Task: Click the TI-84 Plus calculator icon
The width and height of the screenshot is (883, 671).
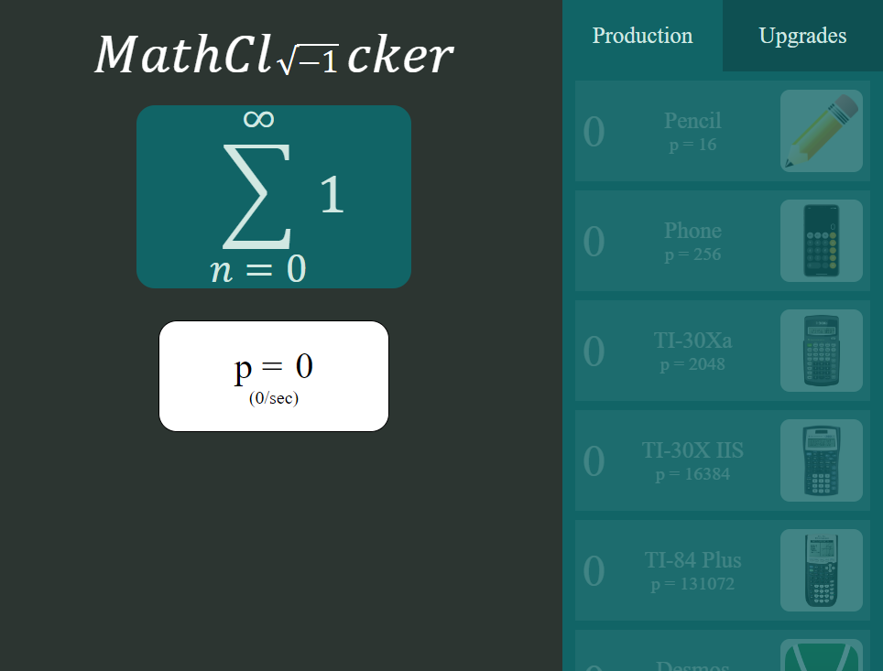Action: tap(821, 569)
